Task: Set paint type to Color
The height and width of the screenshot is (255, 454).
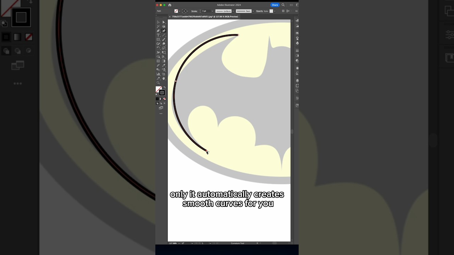Action: pos(157,99)
